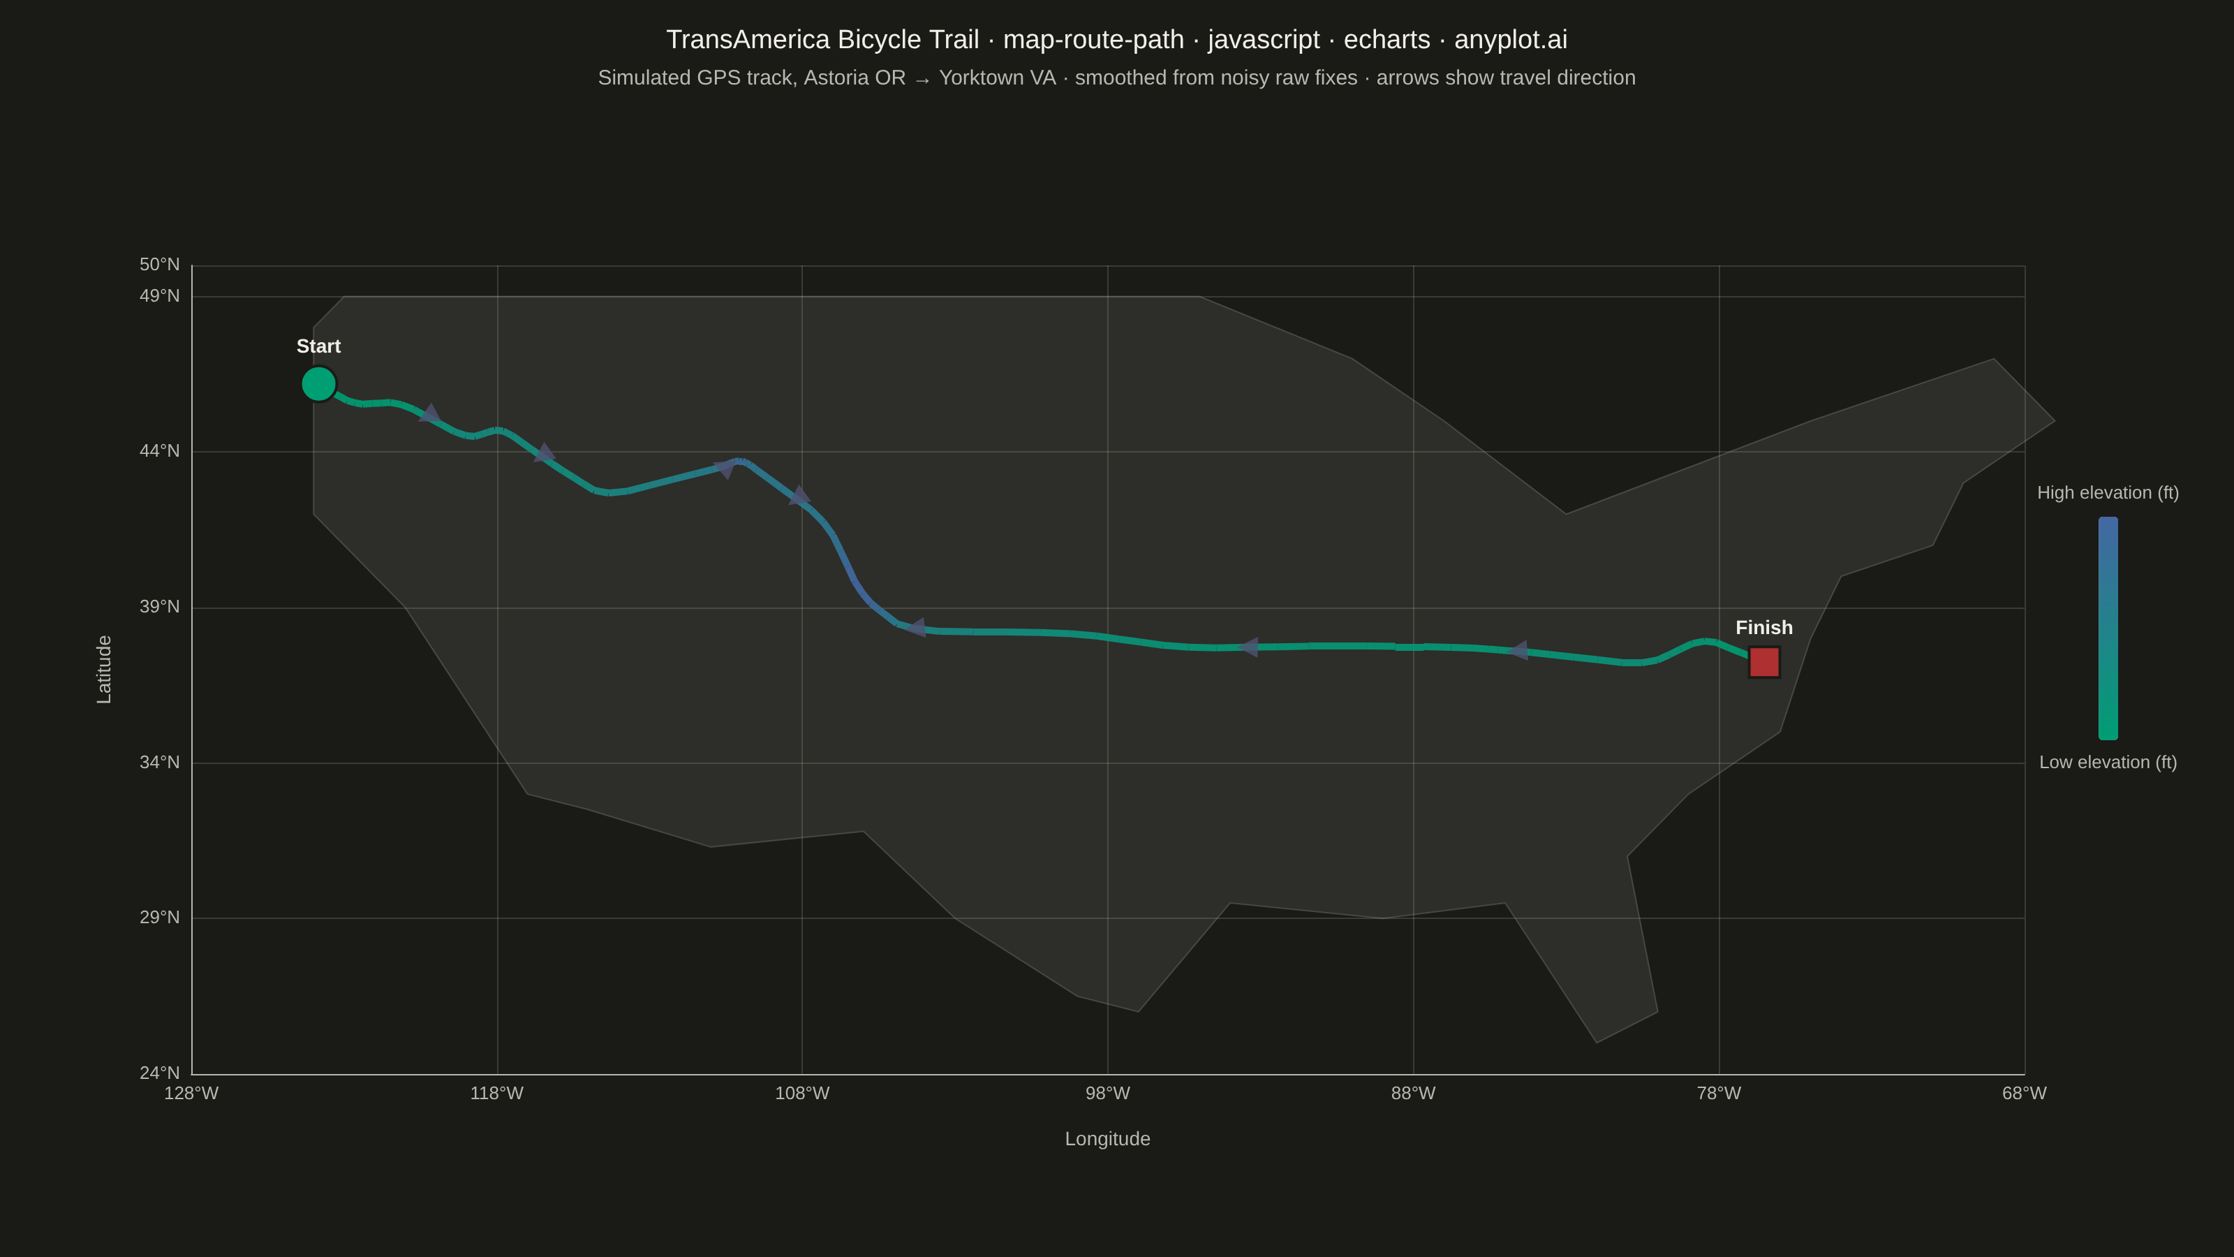This screenshot has width=2234, height=1257.
Task: Click the elevation gradient color bar
Action: 2108,628
